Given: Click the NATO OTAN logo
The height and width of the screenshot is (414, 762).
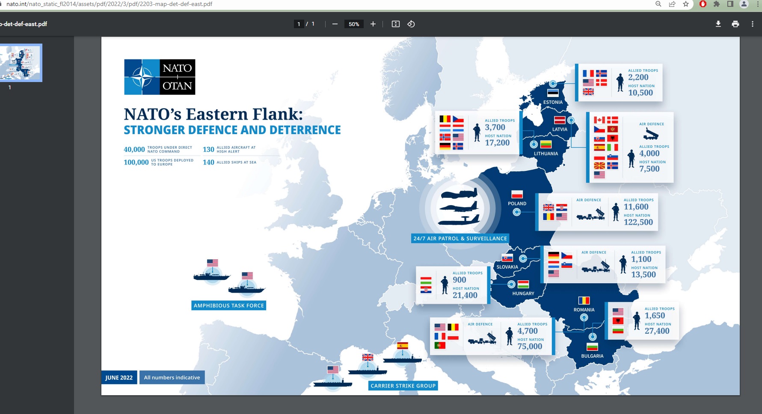Looking at the screenshot, I should tap(160, 77).
